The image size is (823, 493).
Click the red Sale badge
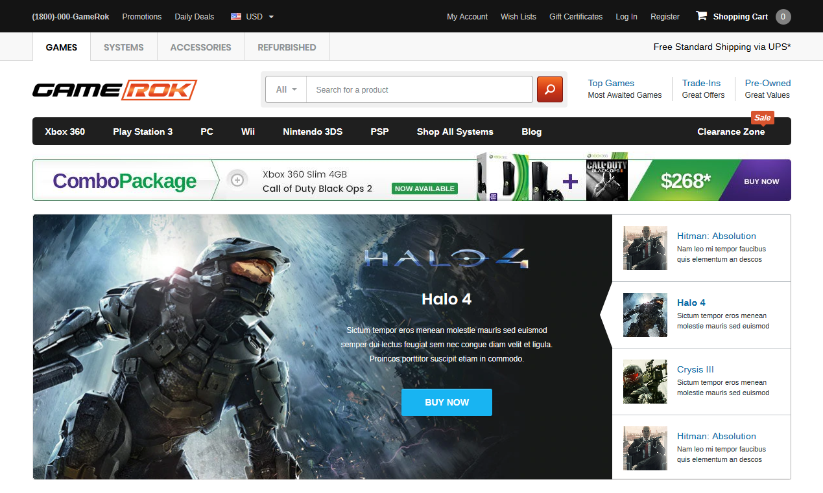tap(762, 118)
